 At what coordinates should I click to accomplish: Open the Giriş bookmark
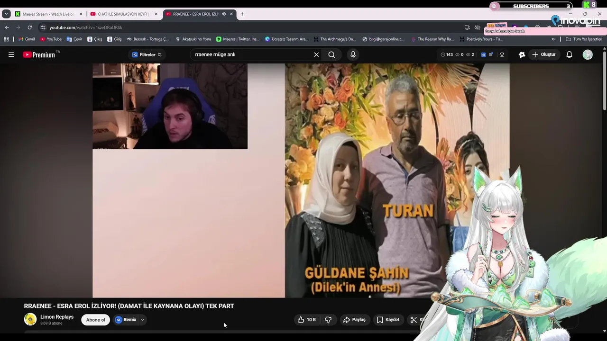tap(114, 39)
